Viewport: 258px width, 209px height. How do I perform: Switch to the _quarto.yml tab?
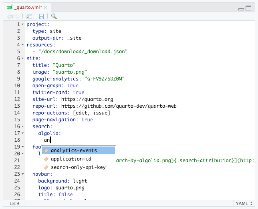27,7
